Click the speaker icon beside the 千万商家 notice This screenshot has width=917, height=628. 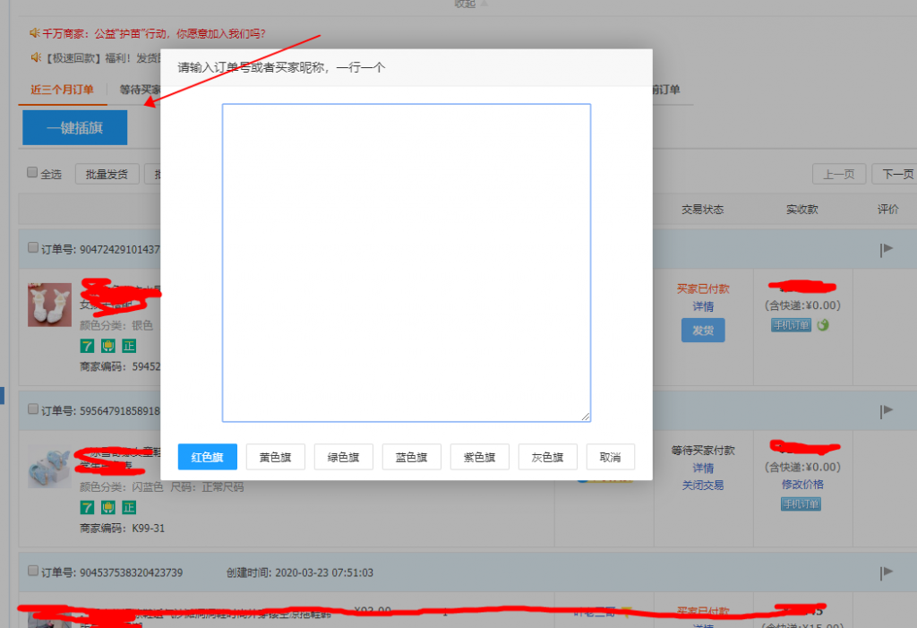click(x=35, y=33)
